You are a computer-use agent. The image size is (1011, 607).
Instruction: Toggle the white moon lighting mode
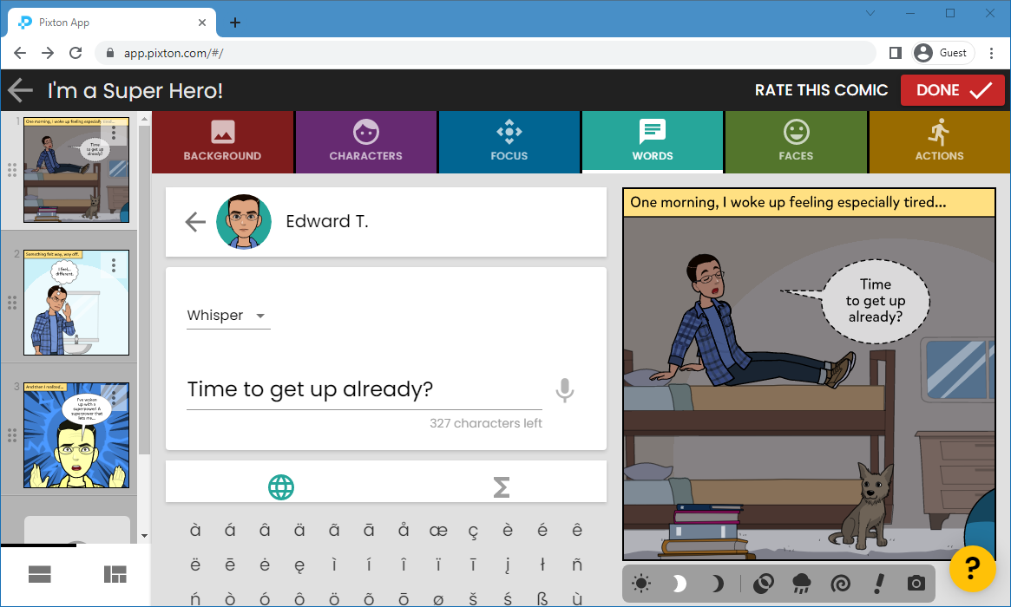[x=679, y=584]
